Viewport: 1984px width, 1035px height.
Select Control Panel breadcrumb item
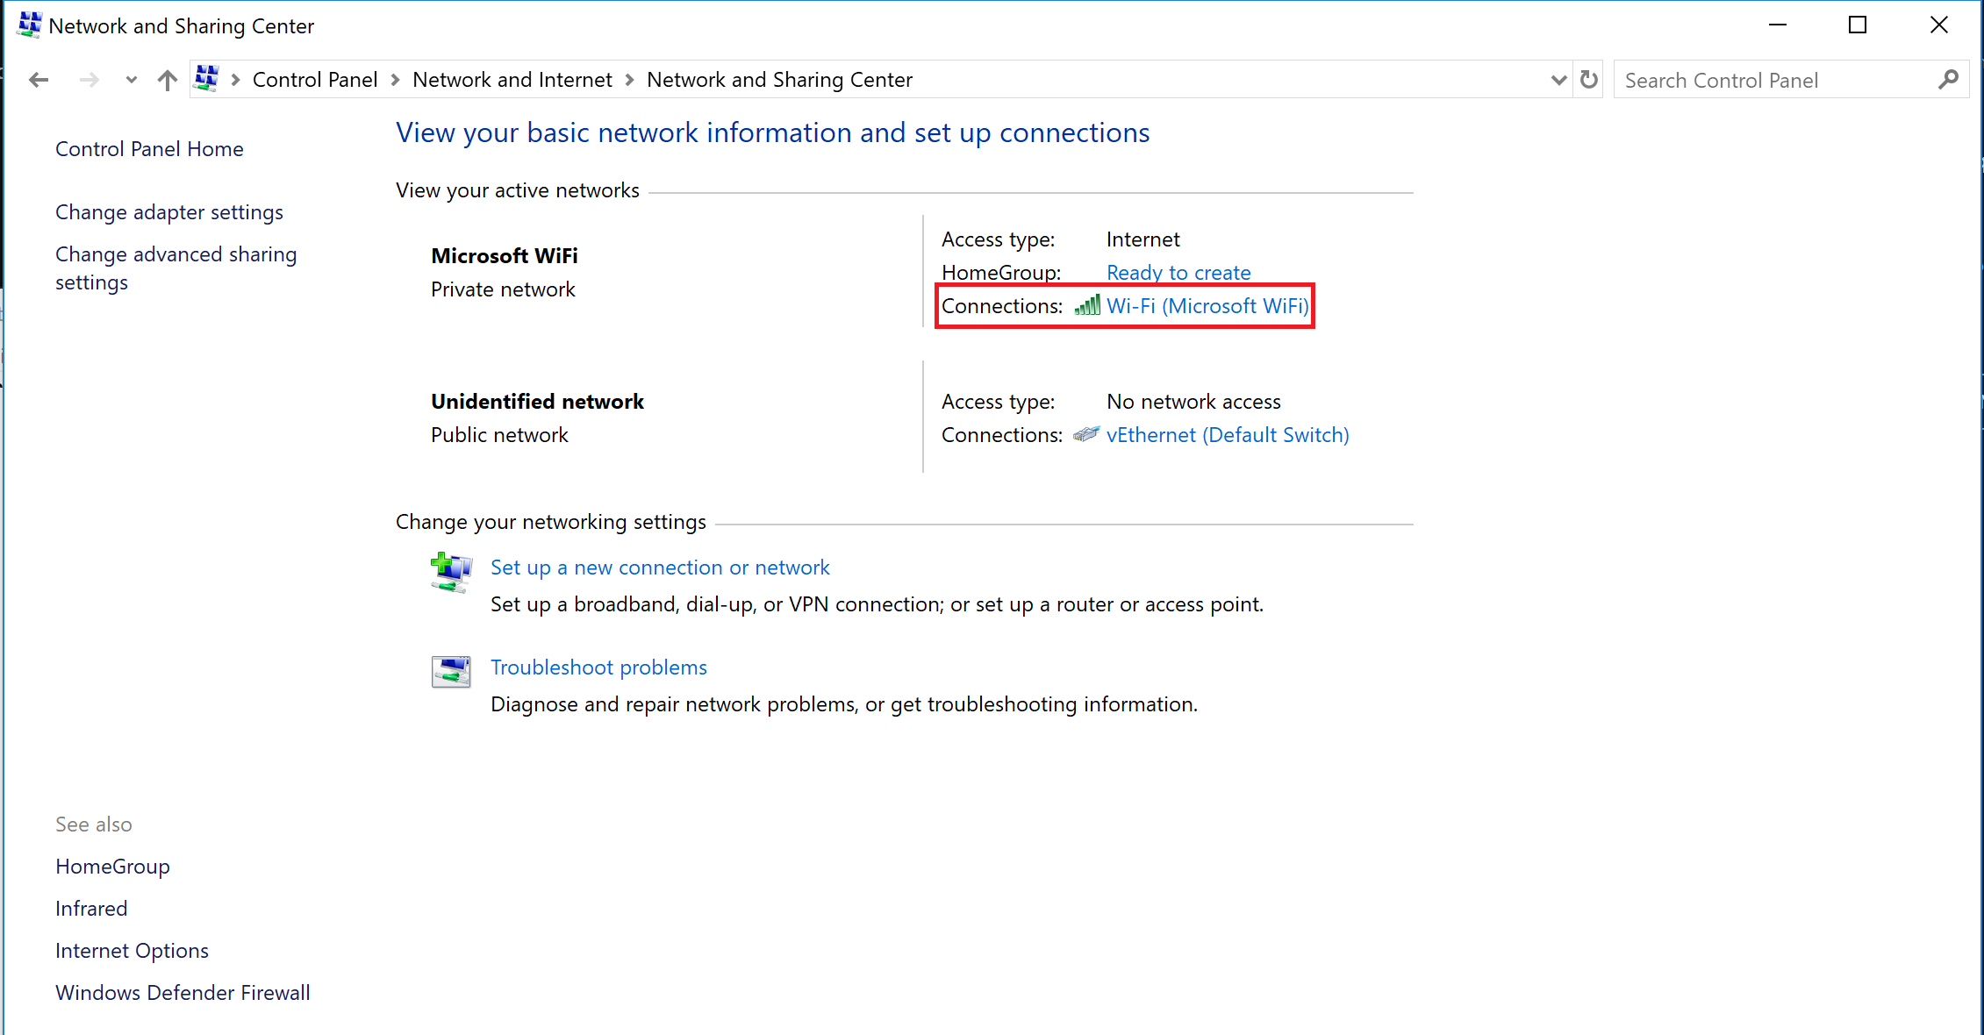[x=314, y=80]
